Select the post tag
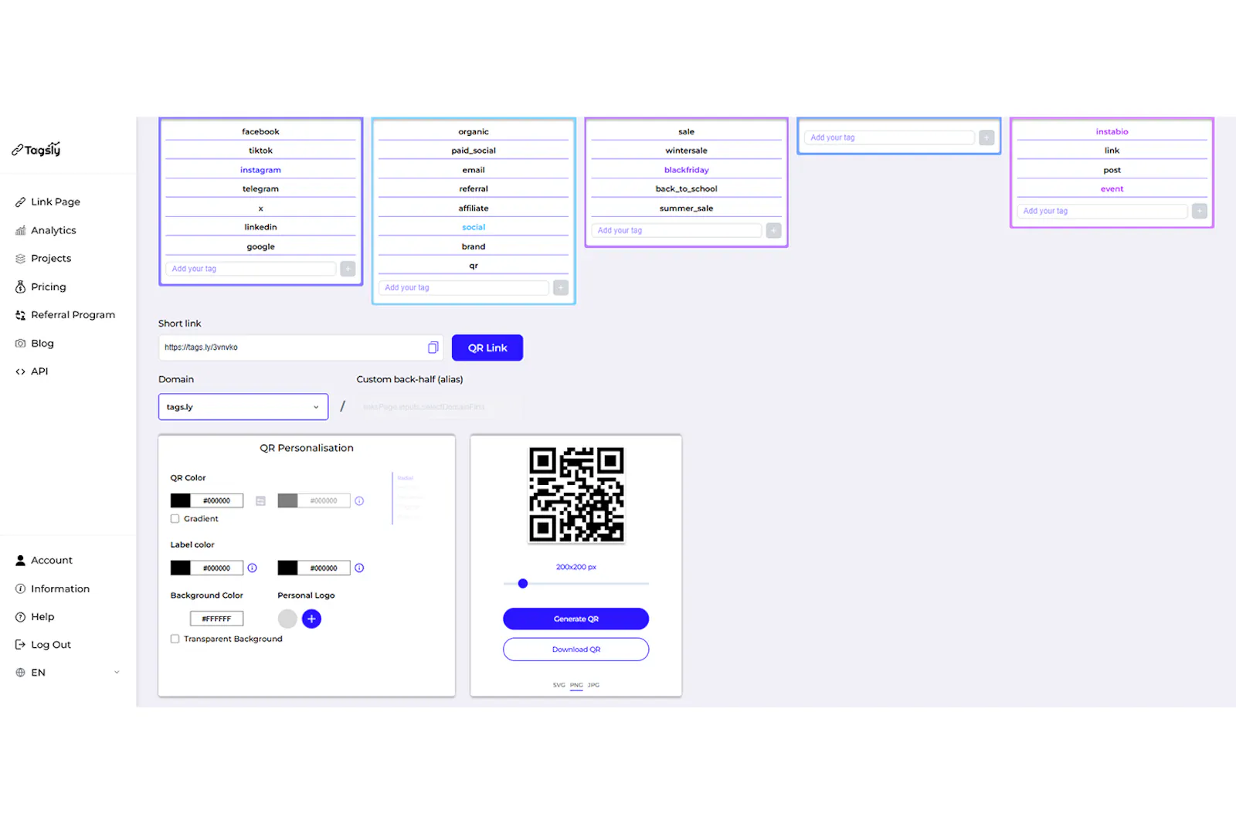The width and height of the screenshot is (1236, 824). pyautogui.click(x=1112, y=170)
